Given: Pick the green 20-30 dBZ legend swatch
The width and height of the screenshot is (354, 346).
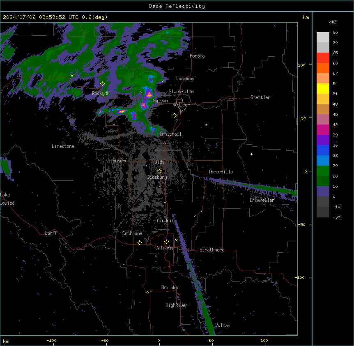Looking at the screenshot, I should [x=323, y=171].
